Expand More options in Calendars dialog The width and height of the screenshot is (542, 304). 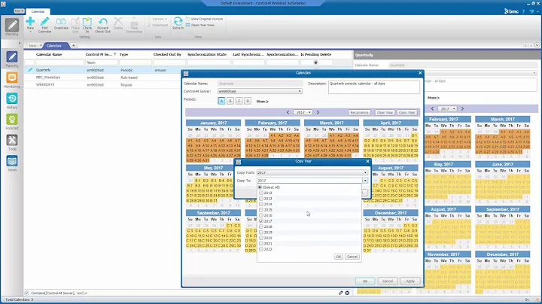click(x=263, y=102)
